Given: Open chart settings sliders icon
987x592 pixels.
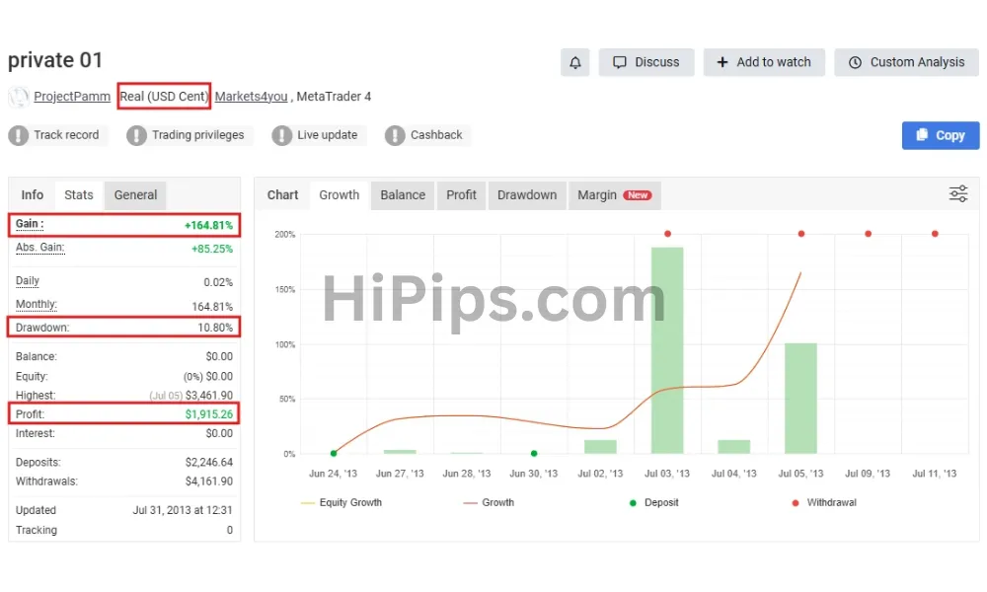Looking at the screenshot, I should (958, 193).
